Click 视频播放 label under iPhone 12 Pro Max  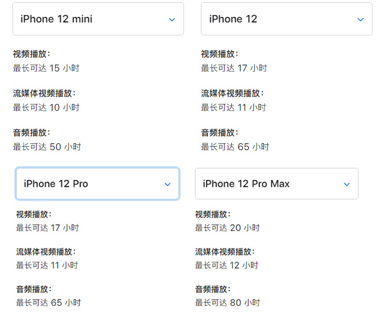coord(213,214)
